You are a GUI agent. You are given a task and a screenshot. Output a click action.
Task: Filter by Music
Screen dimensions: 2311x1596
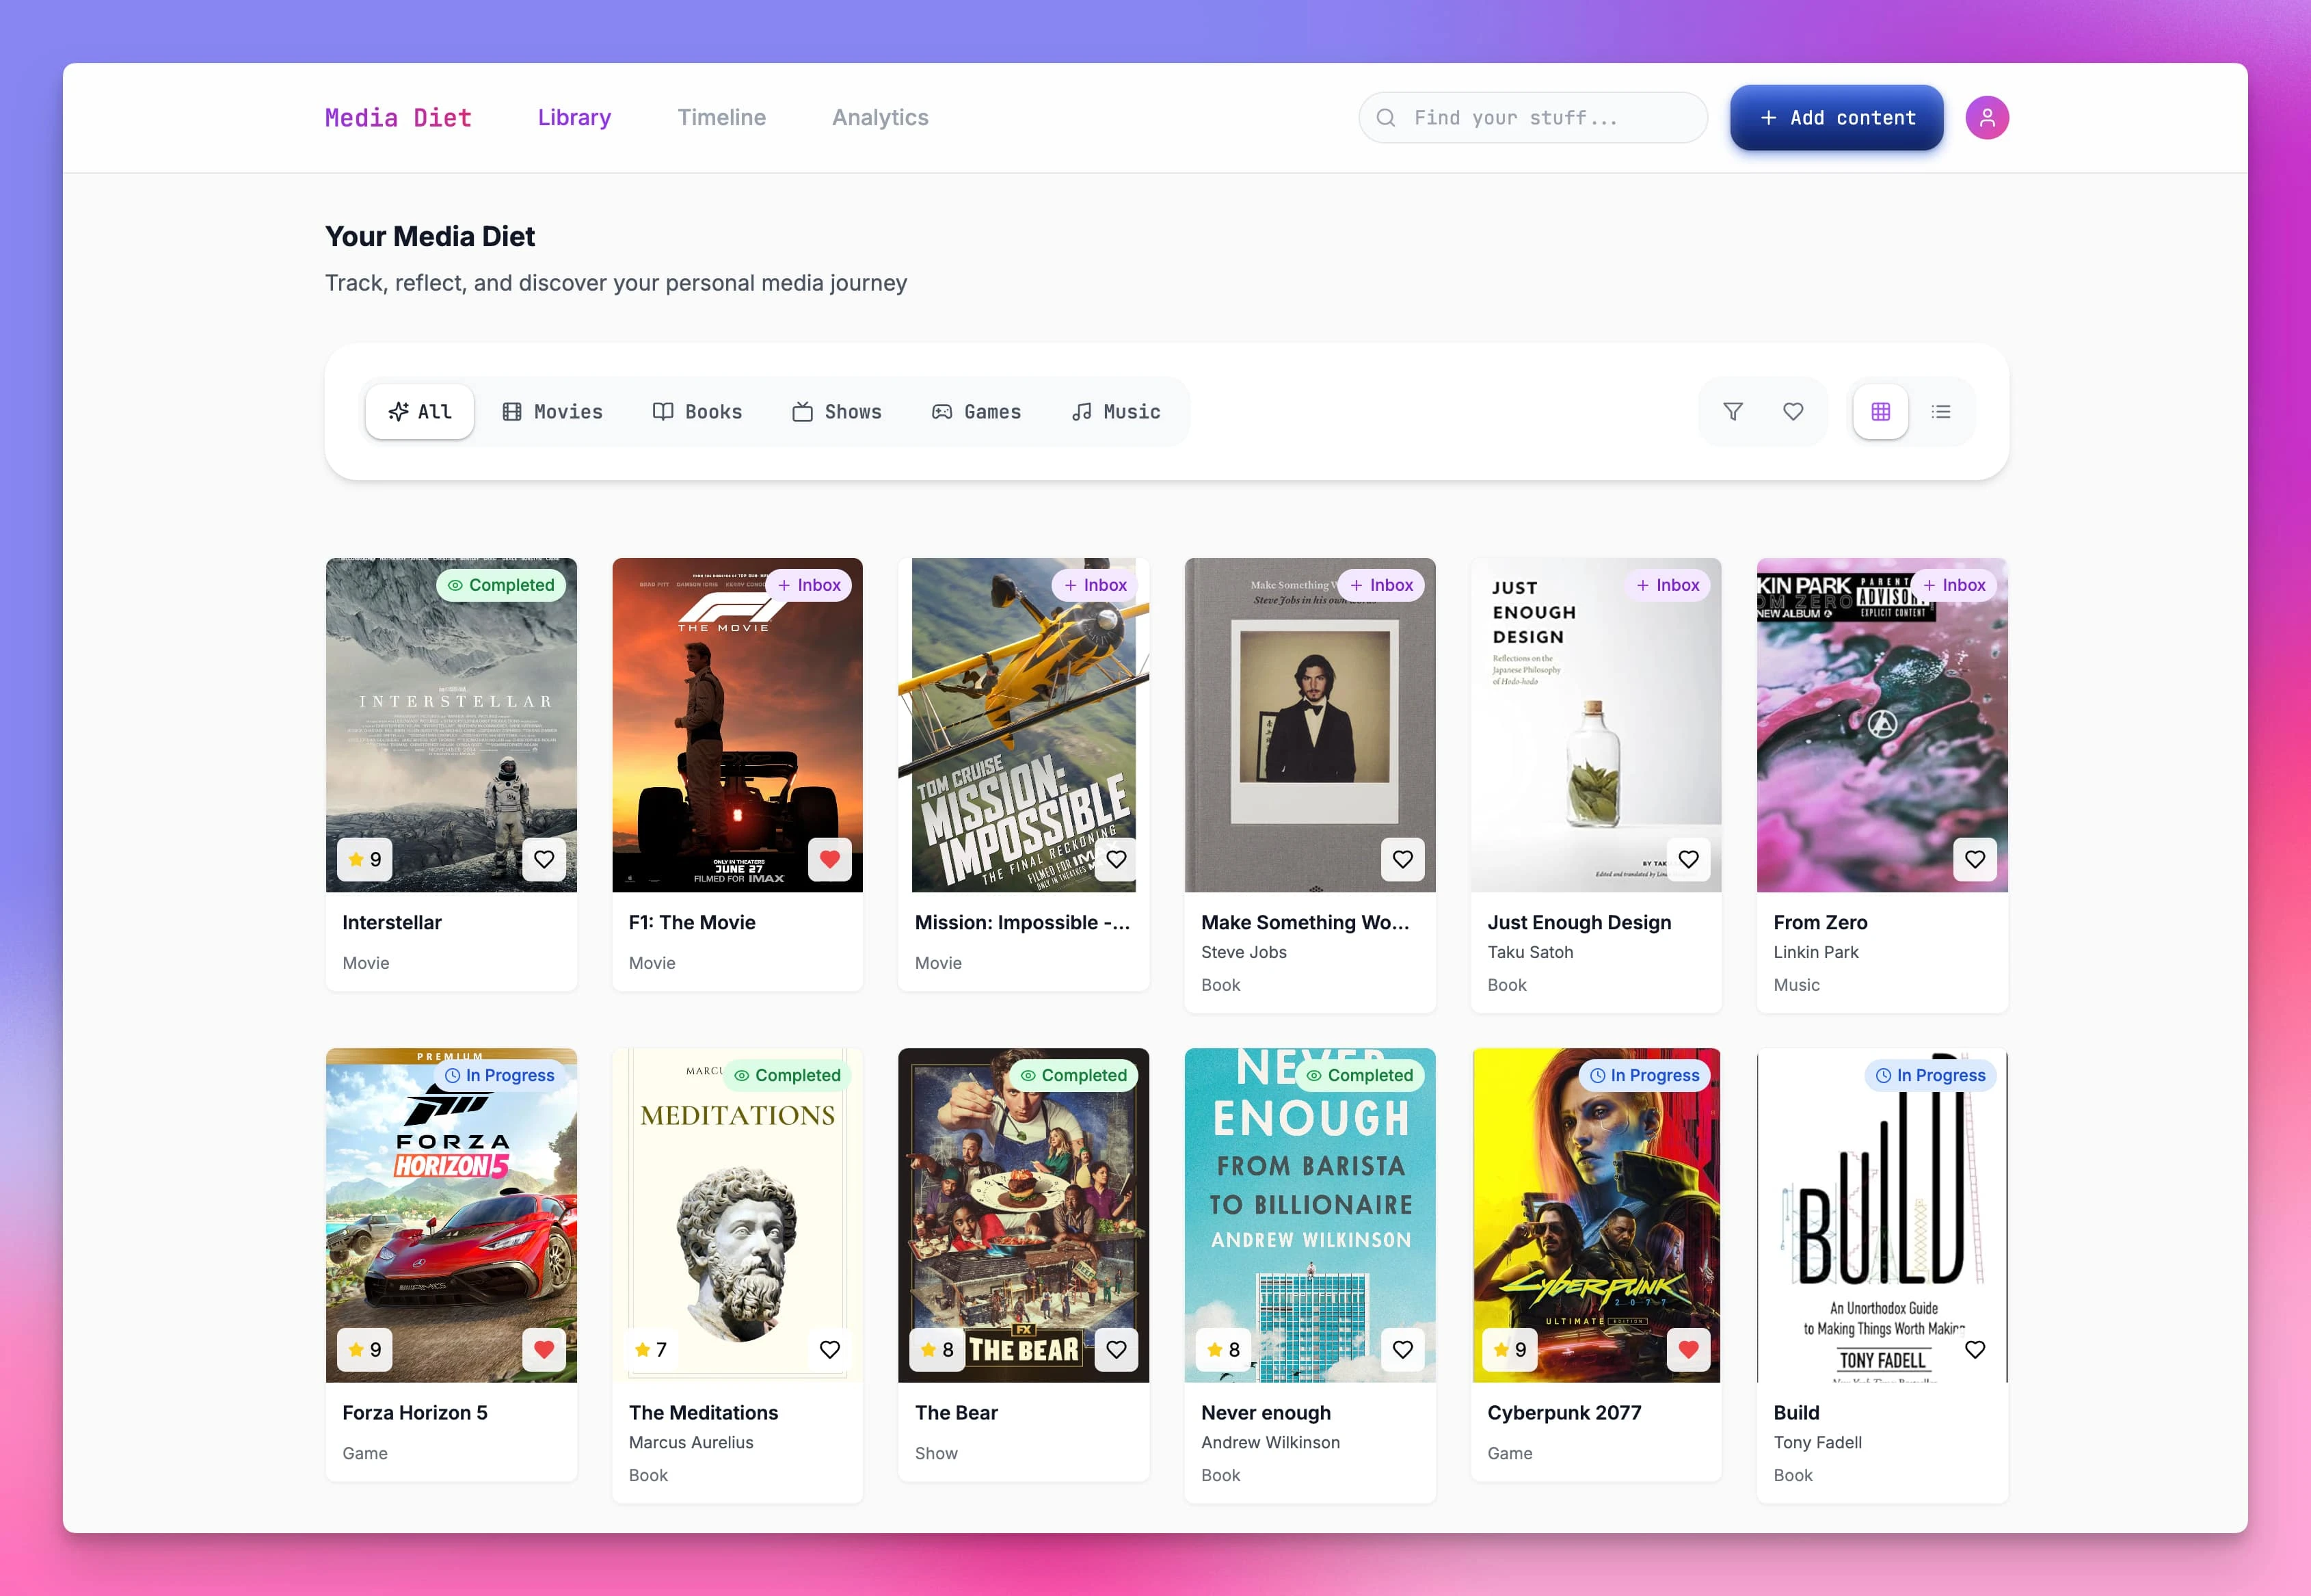tap(1116, 412)
